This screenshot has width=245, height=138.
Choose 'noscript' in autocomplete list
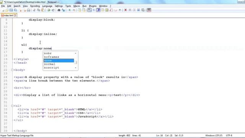click(x=59, y=68)
